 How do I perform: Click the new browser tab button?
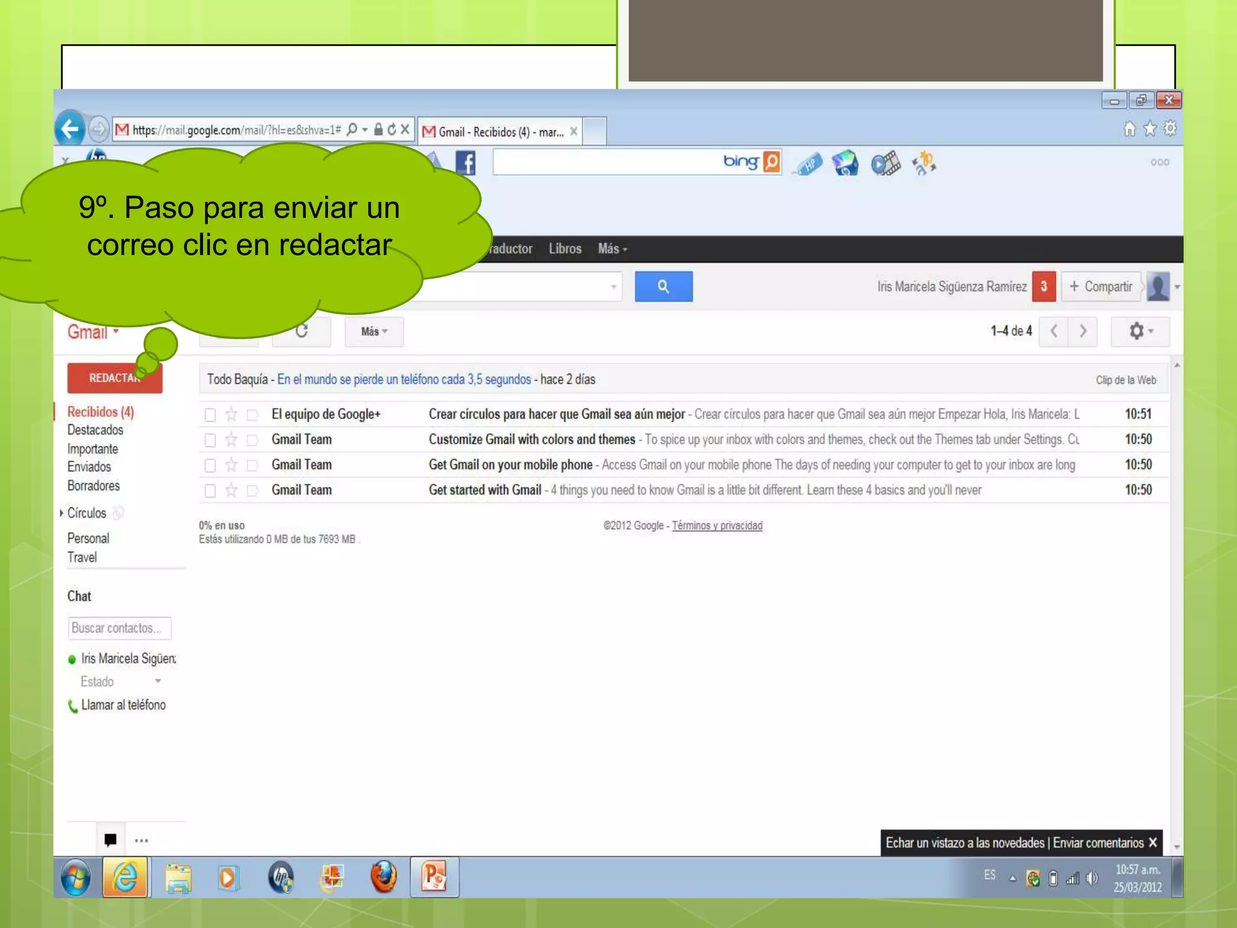[595, 131]
